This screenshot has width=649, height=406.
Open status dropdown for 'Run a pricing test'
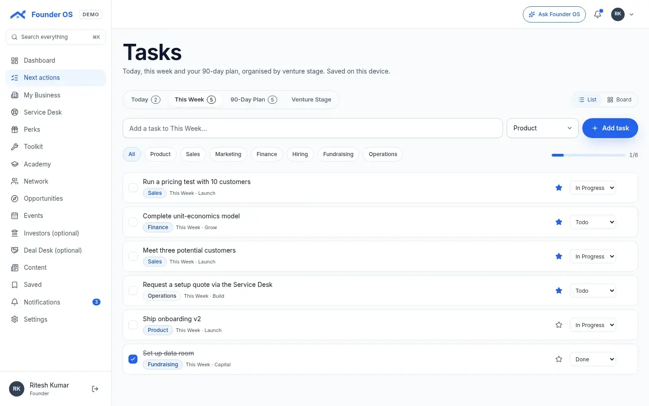tap(593, 188)
